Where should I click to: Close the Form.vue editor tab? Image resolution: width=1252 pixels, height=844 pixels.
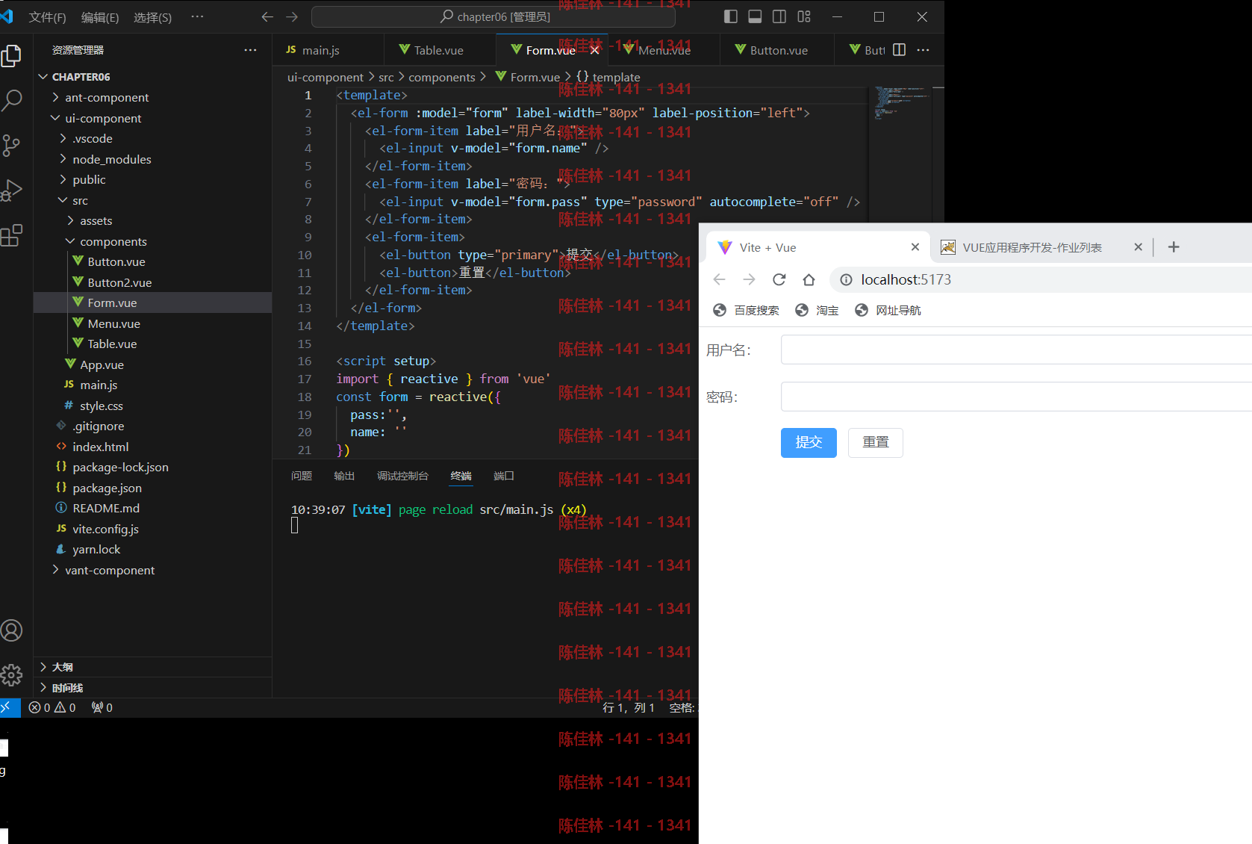tap(594, 50)
